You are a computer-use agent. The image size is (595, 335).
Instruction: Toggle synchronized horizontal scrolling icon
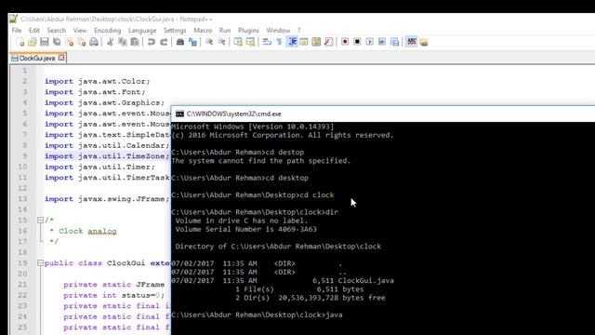coord(250,42)
